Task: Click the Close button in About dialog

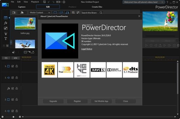Action: coord(125,101)
